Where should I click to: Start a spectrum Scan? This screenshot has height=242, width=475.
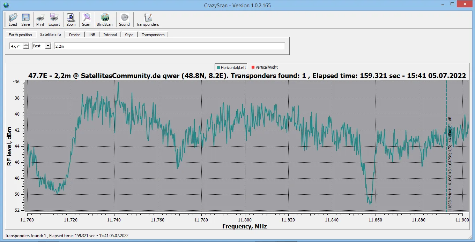pyautogui.click(x=86, y=19)
